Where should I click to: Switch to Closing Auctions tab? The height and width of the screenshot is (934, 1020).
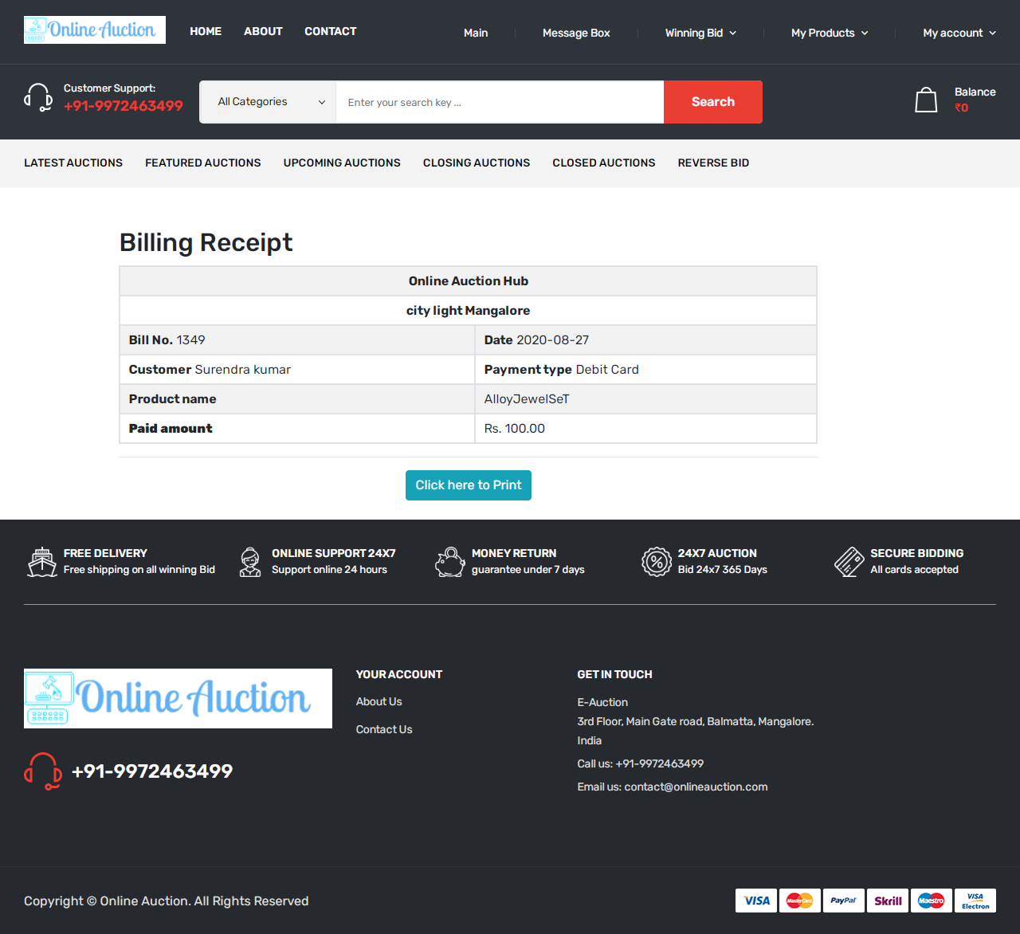tap(477, 163)
